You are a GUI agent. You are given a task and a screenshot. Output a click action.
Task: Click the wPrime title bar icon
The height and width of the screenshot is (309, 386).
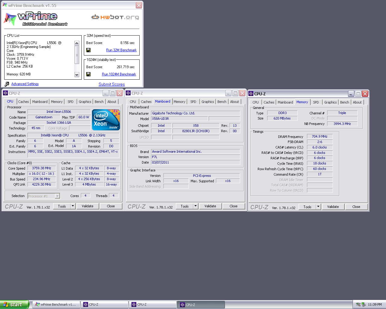[x=5, y=5]
